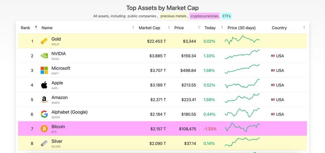
Task: Filter by ETFs category
Action: coord(227,16)
